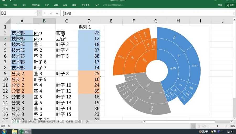Open the 开发工具 Developer tab

(85, 5)
